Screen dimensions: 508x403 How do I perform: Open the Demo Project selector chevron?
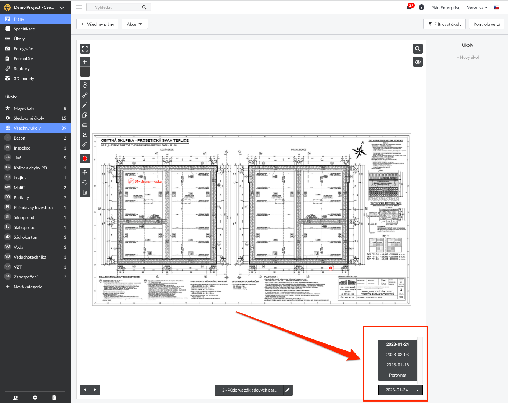(x=62, y=8)
